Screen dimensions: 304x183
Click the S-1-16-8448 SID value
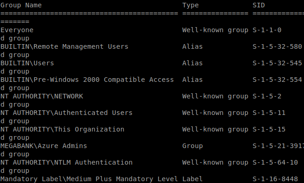(x=275, y=179)
